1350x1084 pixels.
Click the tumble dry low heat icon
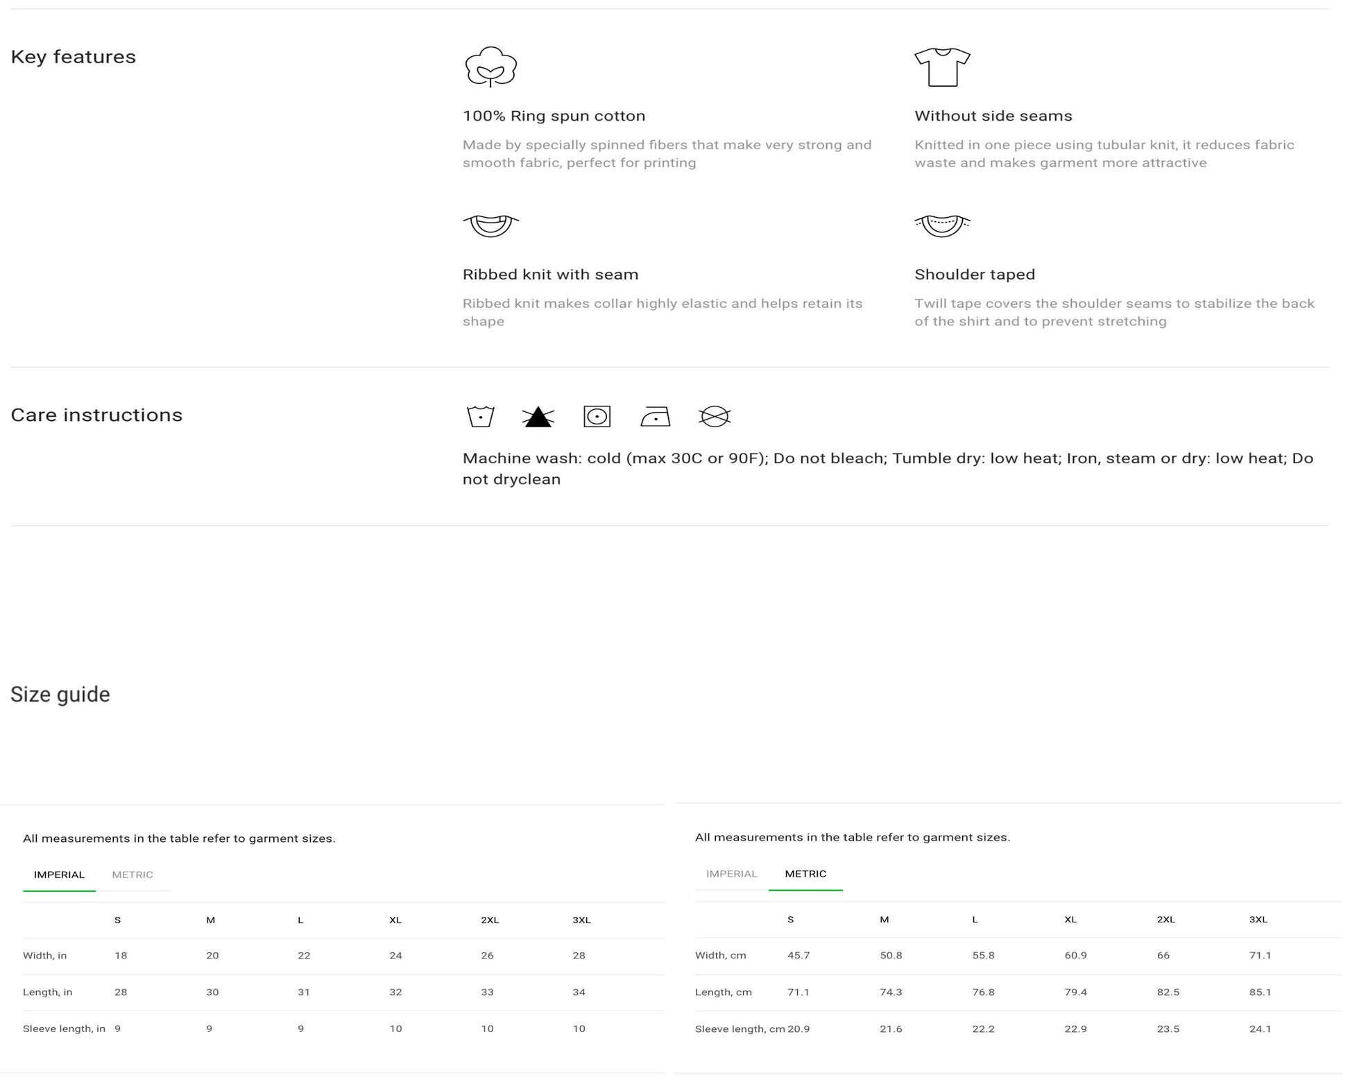(597, 416)
